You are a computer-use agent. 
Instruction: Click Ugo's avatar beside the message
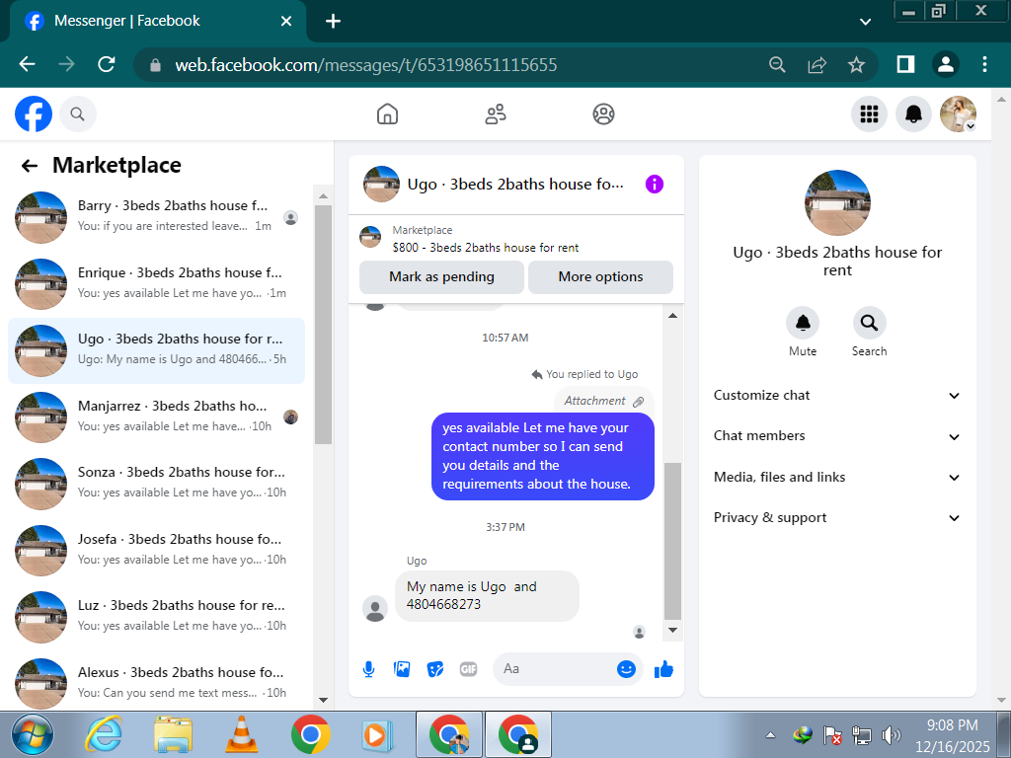point(374,608)
